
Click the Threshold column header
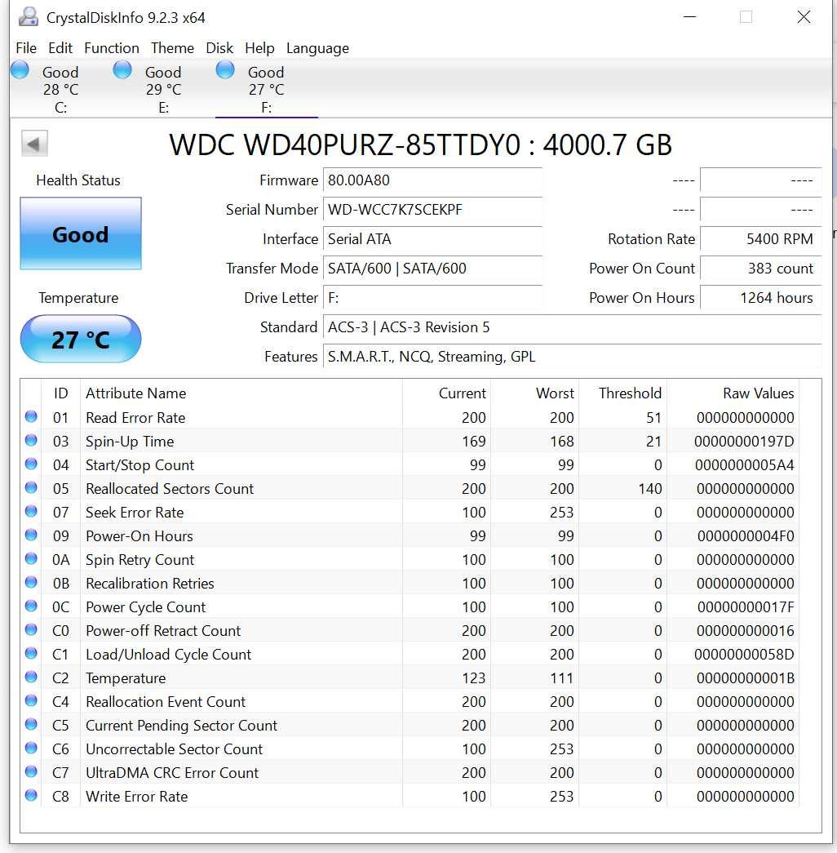point(623,393)
